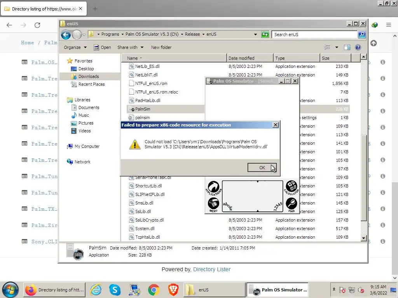Open the browser hamburger menu
This screenshot has height=298, width=398.
389,25
